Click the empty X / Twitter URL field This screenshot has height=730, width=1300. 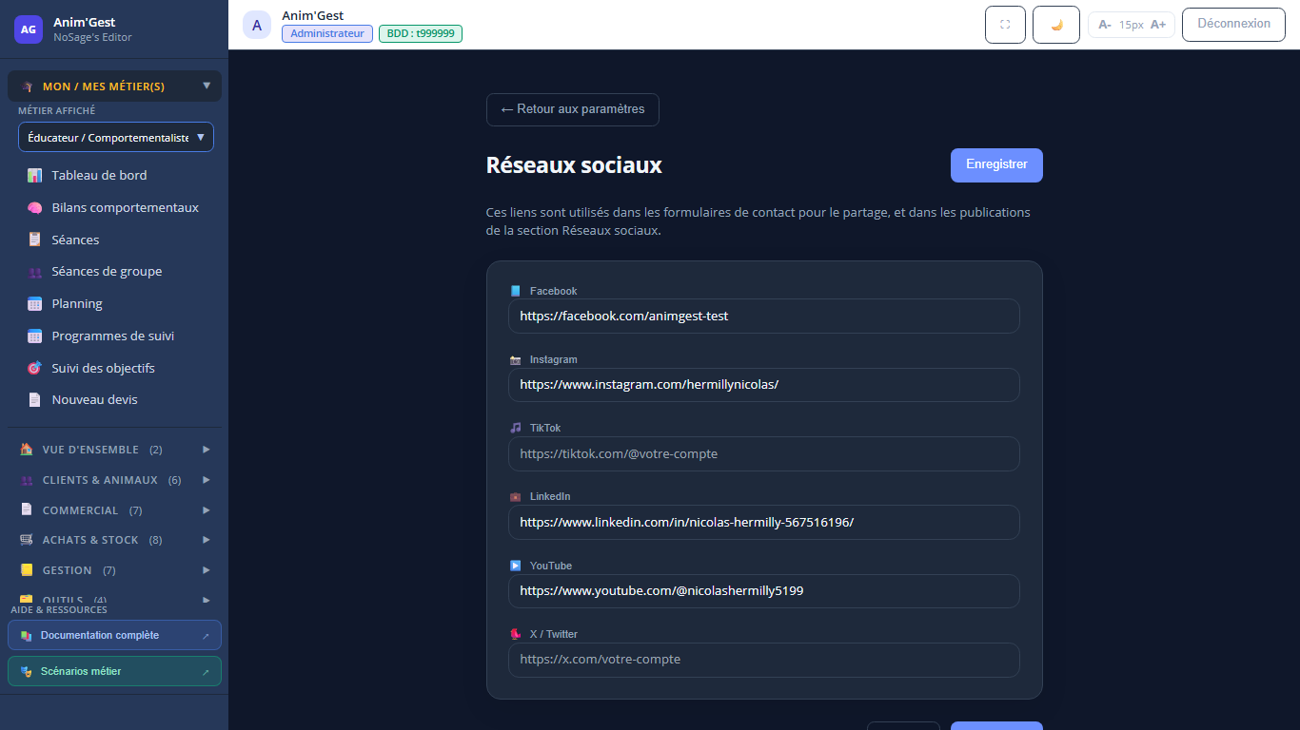point(764,660)
